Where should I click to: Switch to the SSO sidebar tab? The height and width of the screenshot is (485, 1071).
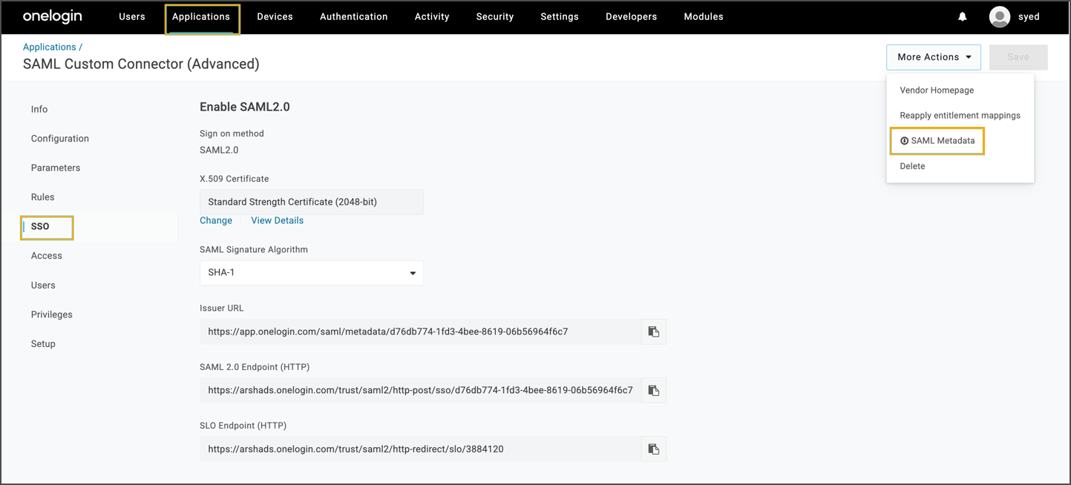[41, 227]
